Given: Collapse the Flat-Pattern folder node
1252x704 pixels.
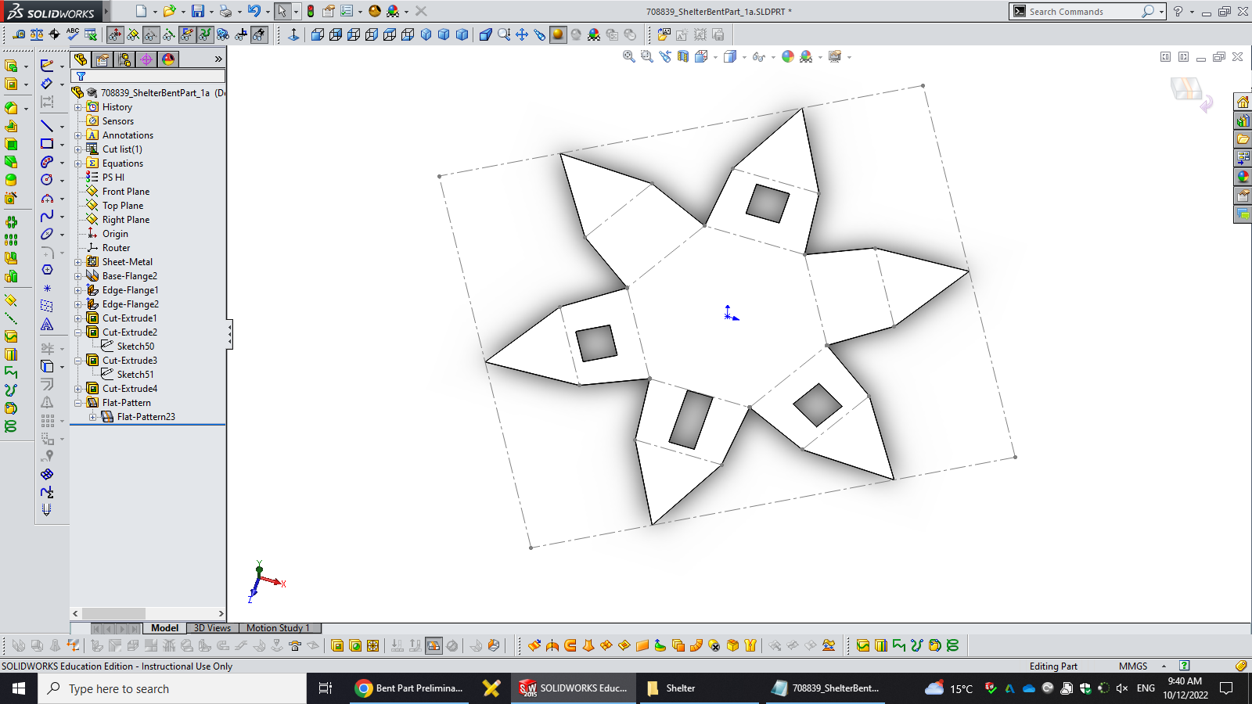Looking at the screenshot, I should click(78, 403).
